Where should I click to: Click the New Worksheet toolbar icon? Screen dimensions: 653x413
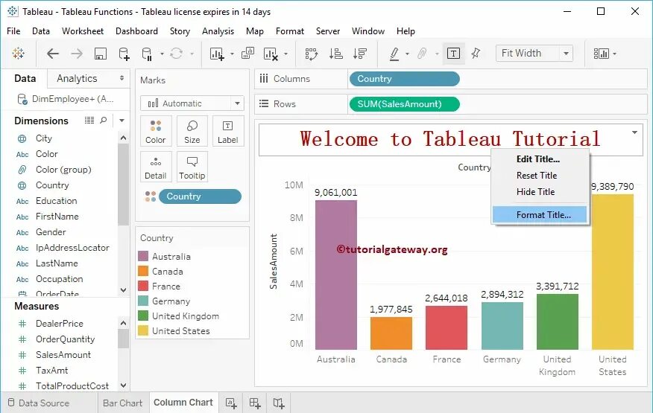pyautogui.click(x=217, y=54)
